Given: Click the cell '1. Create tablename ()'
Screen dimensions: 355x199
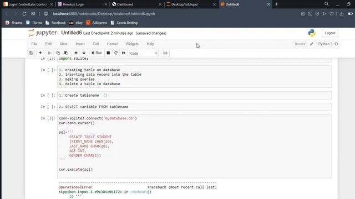Looking at the screenshot, I should (x=195, y=95).
